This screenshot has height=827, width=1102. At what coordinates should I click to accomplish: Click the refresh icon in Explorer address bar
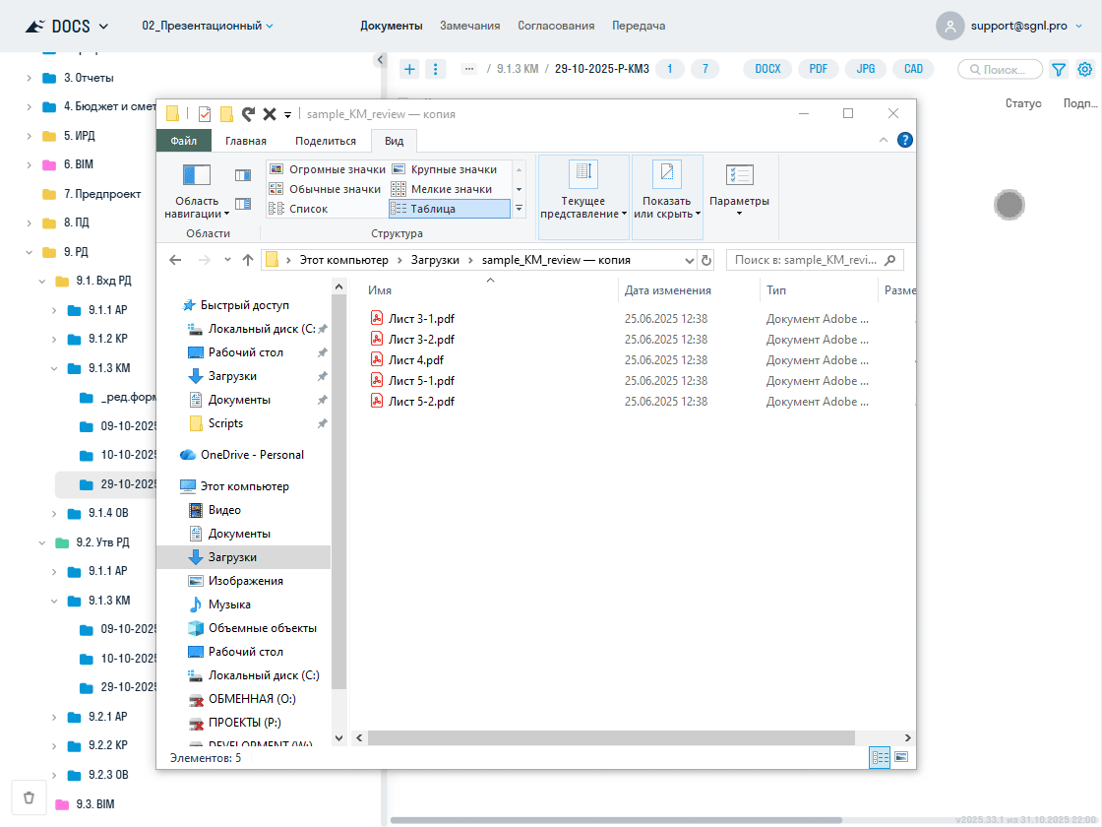coord(705,260)
